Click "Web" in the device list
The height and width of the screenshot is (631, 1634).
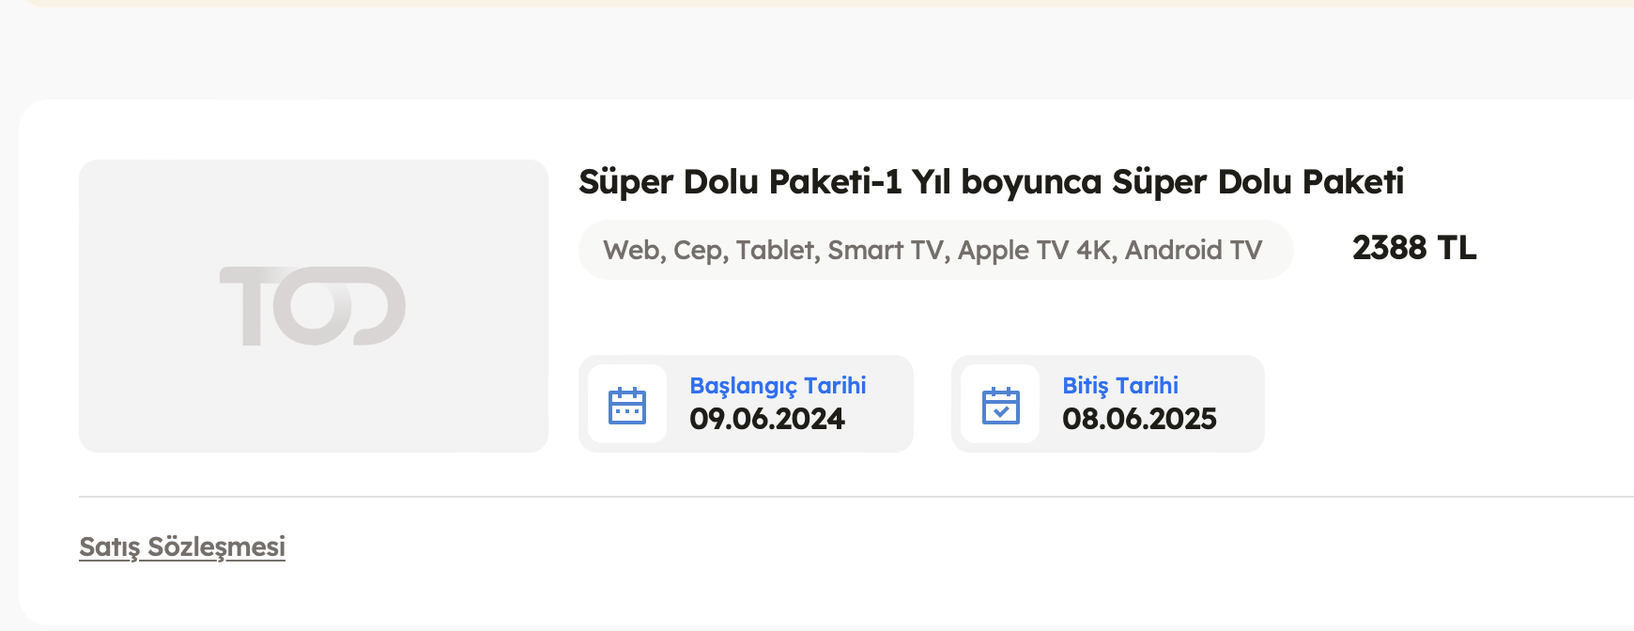pos(631,251)
